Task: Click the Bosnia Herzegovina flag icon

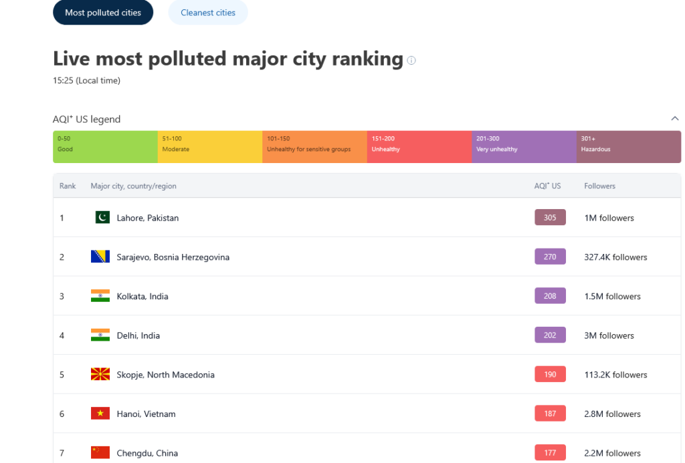Action: pos(100,257)
